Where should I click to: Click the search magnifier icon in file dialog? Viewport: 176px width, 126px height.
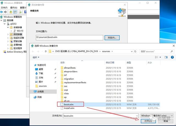pyautogui.click(x=172, y=51)
